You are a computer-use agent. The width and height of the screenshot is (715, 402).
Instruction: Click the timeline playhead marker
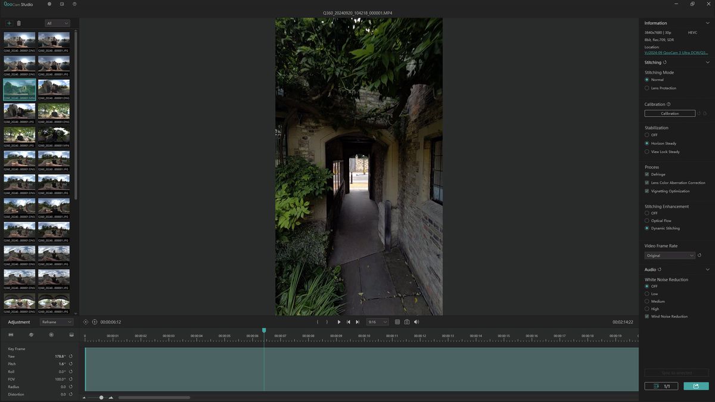point(264,331)
